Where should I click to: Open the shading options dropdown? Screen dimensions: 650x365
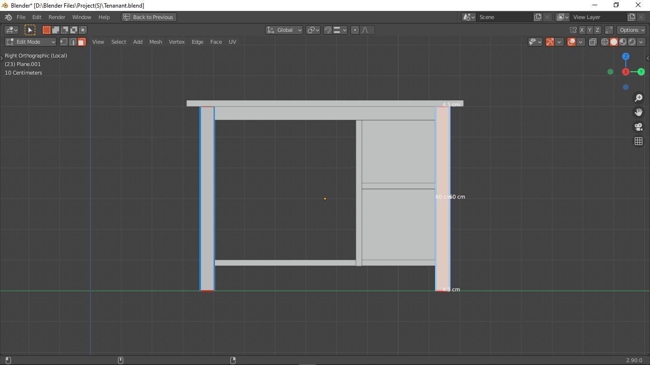(641, 42)
